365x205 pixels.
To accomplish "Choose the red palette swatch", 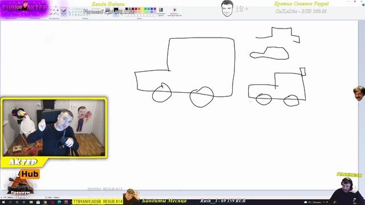I will click(x=136, y=9).
